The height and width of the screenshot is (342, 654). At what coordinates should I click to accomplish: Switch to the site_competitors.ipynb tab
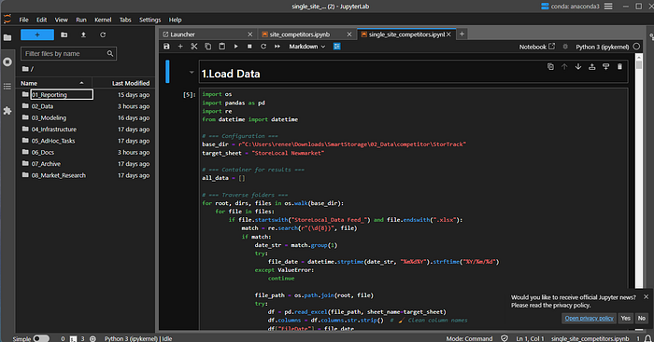pyautogui.click(x=300, y=34)
